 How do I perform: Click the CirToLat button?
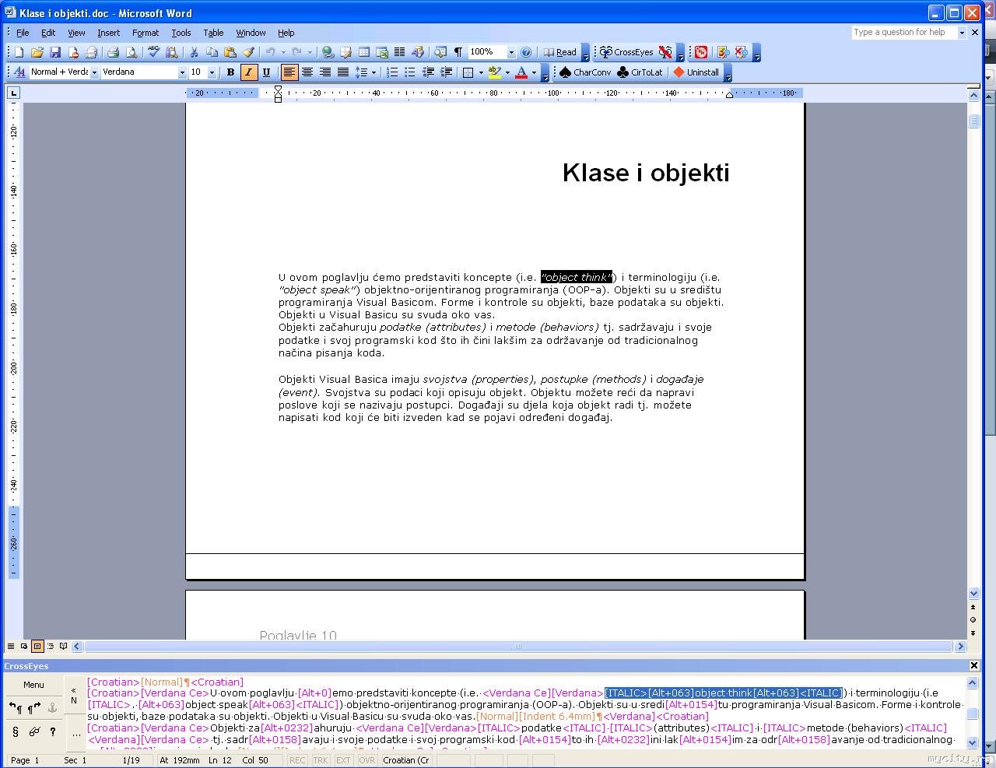[x=640, y=72]
